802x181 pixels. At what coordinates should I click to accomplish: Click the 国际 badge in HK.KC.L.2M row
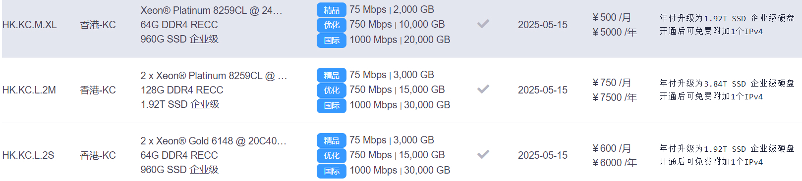[x=331, y=105]
